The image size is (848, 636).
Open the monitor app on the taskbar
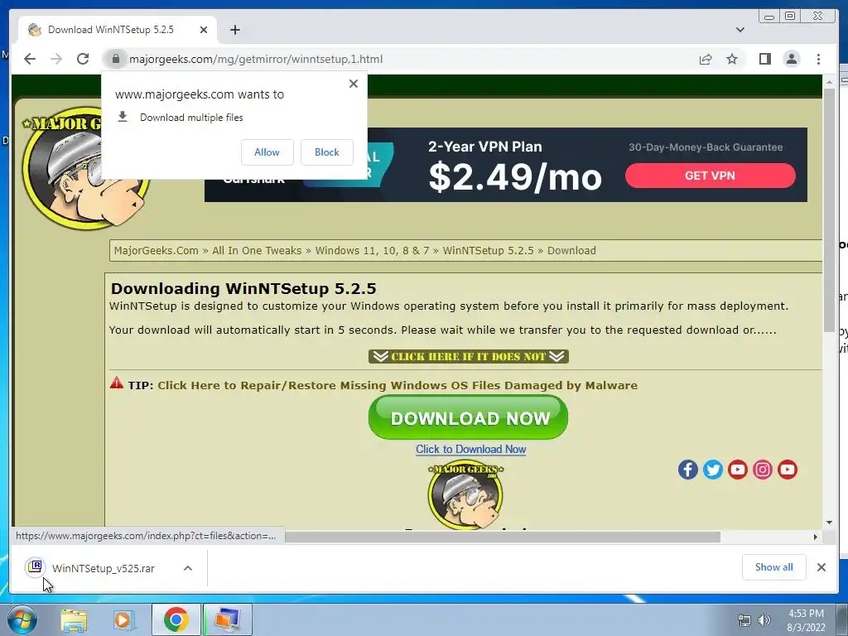pyautogui.click(x=228, y=619)
